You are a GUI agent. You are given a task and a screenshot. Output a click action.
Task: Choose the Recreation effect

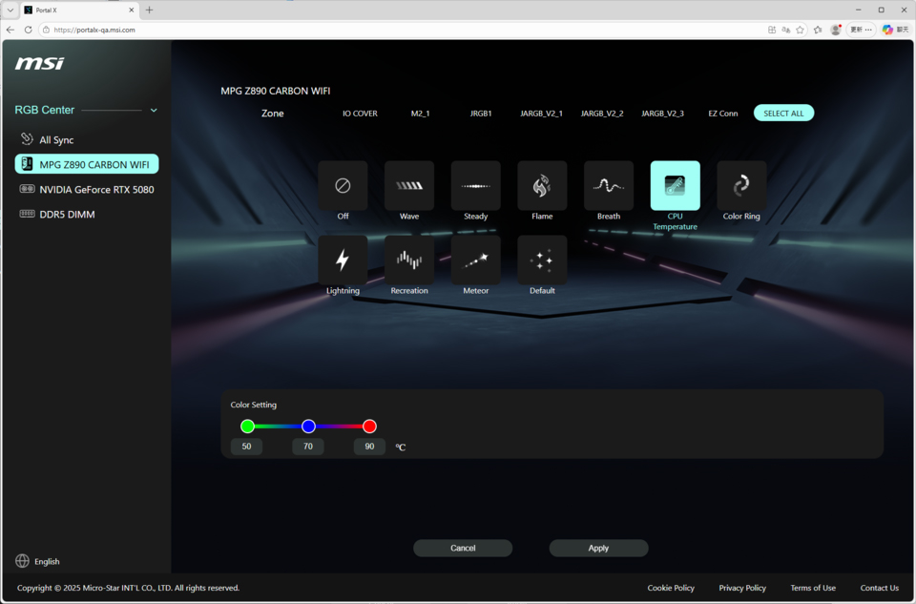pos(409,260)
